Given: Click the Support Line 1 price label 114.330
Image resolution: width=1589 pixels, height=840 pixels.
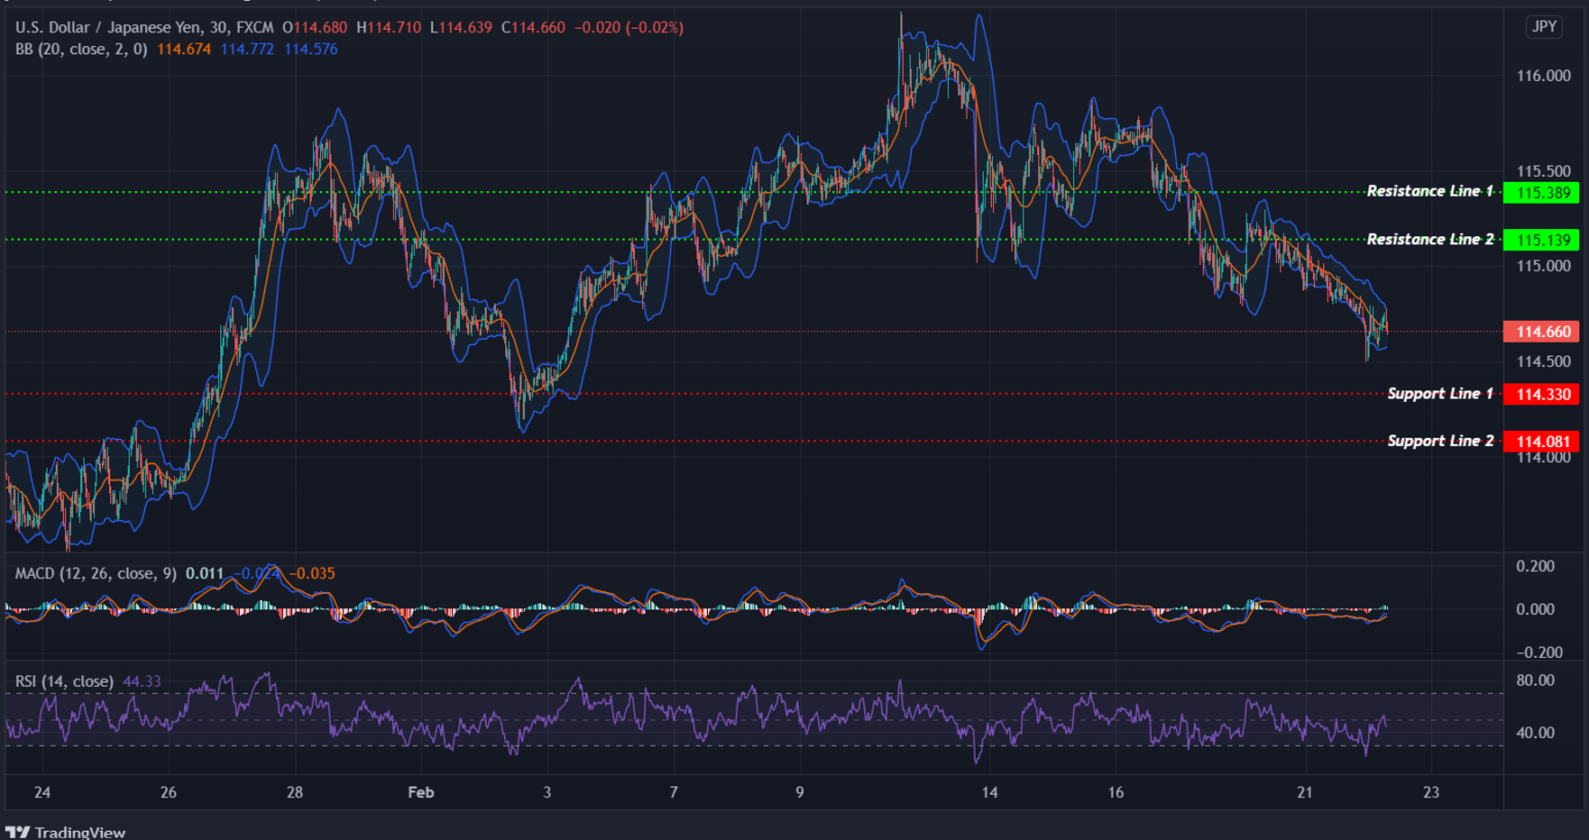Looking at the screenshot, I should tap(1542, 394).
